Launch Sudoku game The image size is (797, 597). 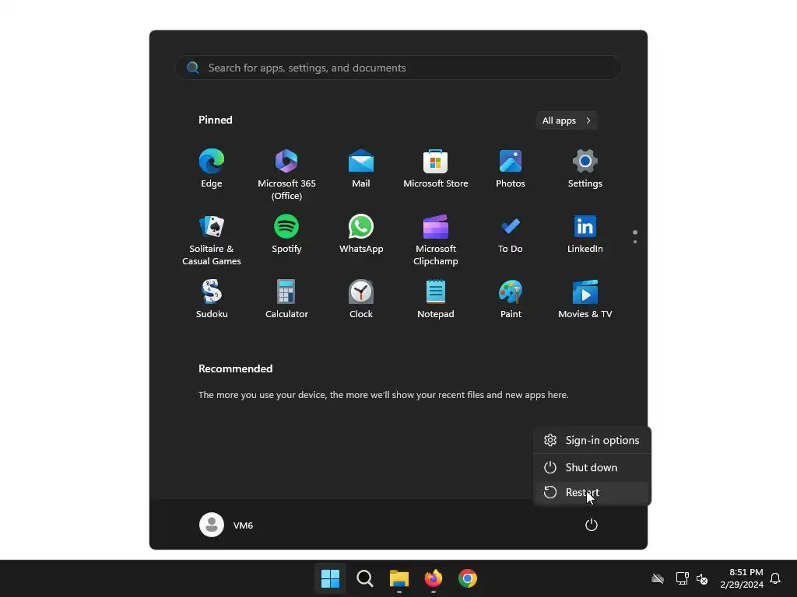click(x=212, y=299)
